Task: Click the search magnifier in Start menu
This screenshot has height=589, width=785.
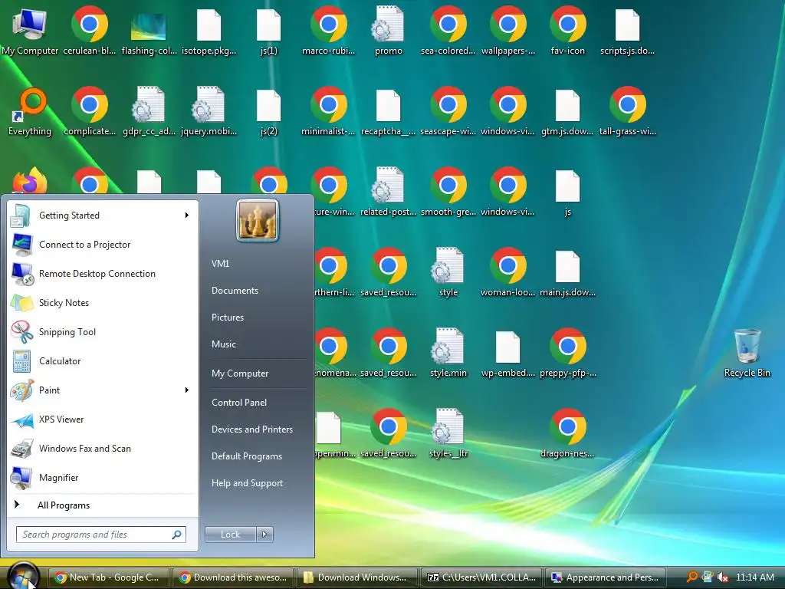Action: click(x=177, y=535)
